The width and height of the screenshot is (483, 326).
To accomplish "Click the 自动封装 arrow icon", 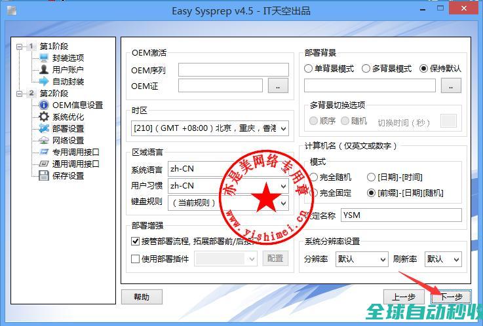I will tap(44, 82).
